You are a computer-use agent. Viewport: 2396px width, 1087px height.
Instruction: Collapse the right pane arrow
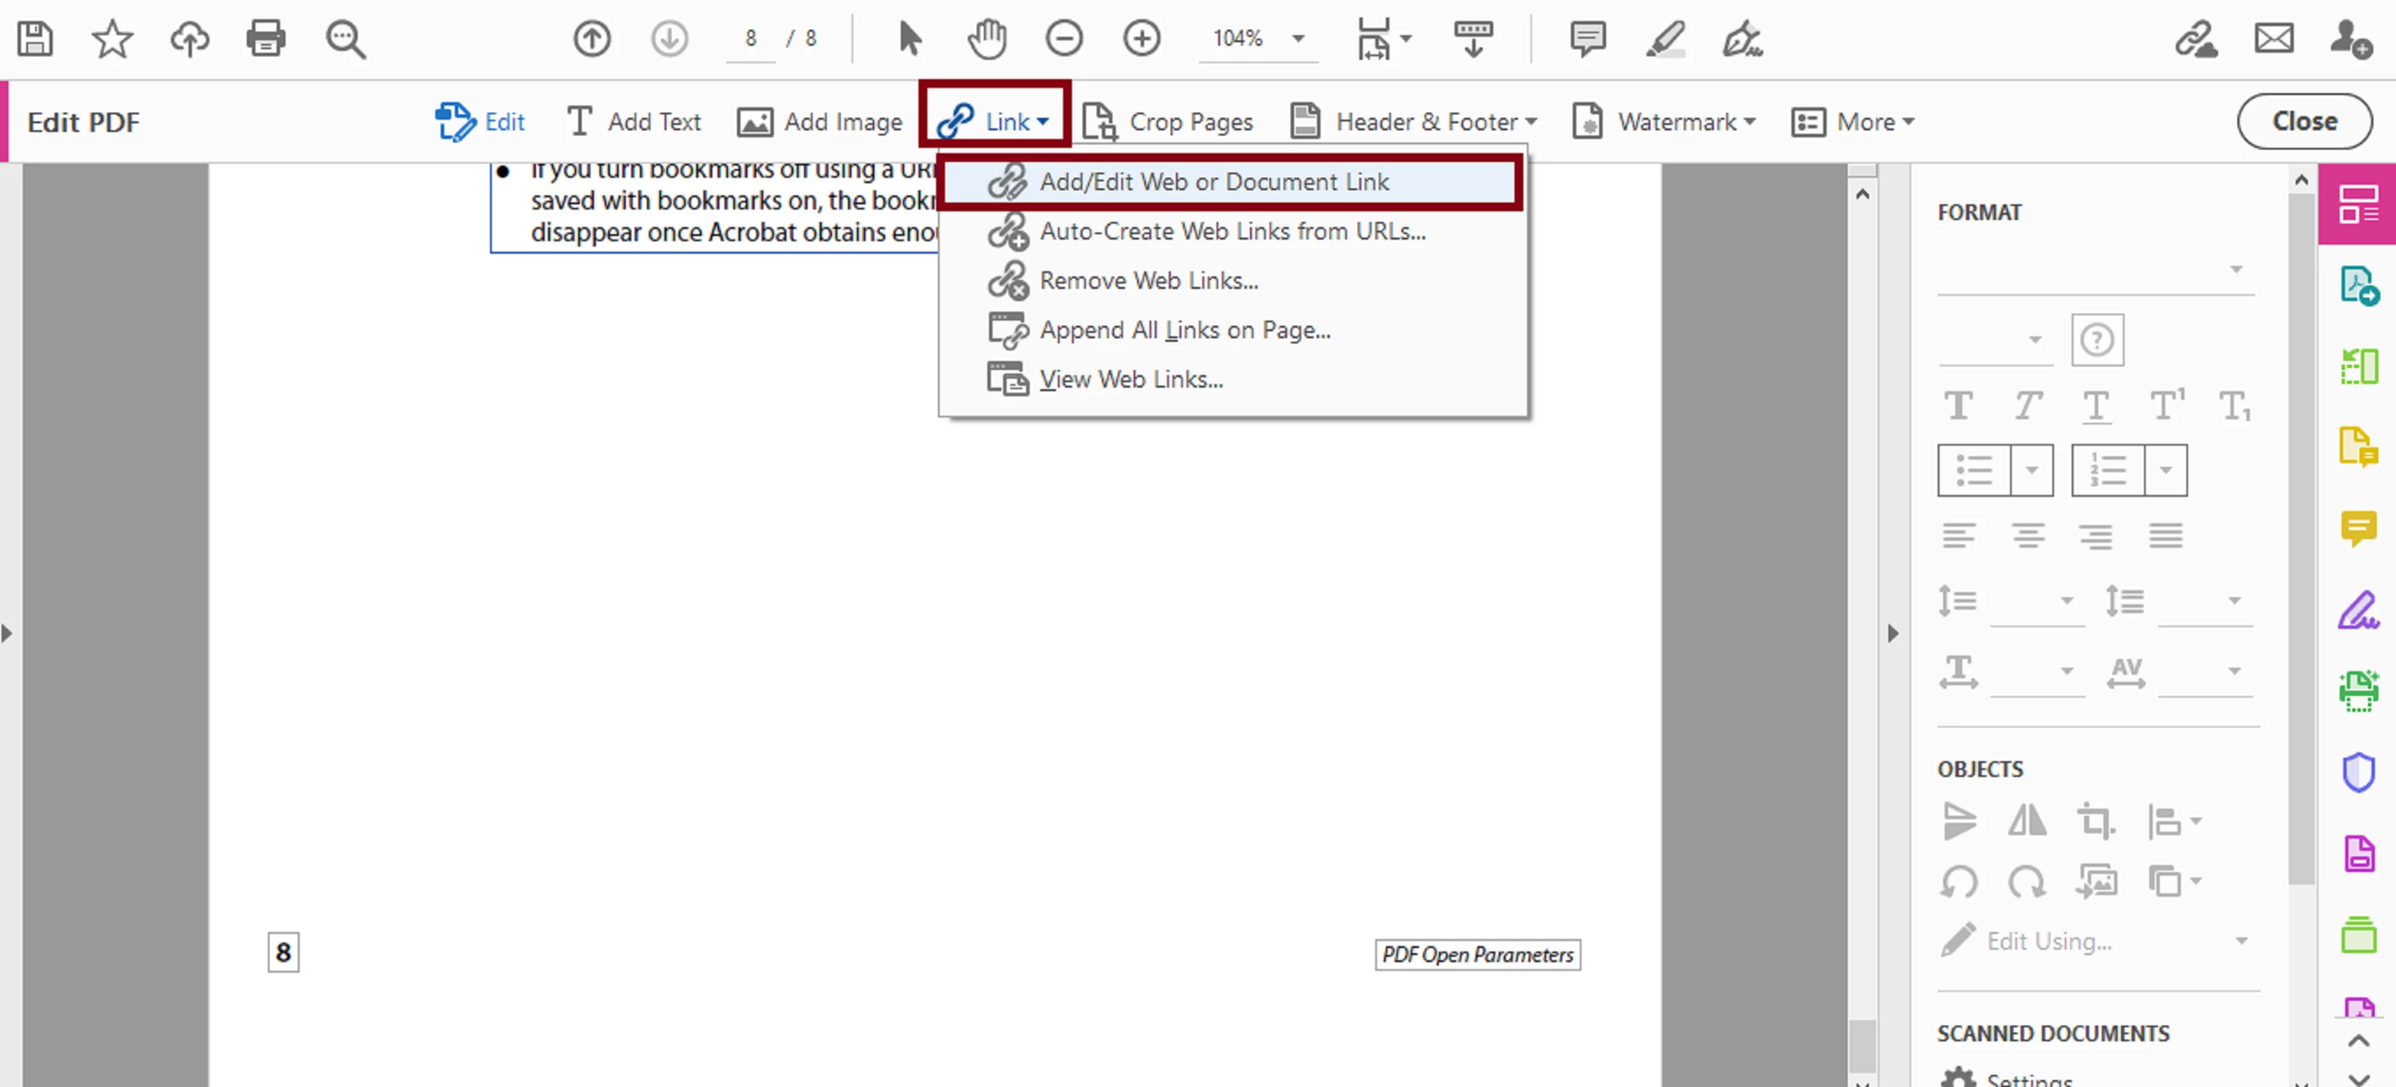(1893, 634)
